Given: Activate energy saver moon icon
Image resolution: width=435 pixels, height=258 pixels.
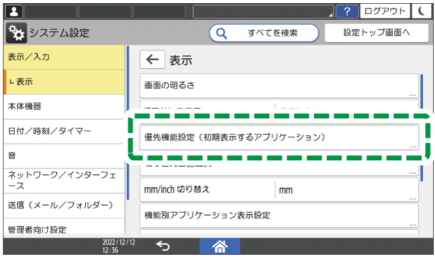Looking at the screenshot, I should tap(422, 11).
